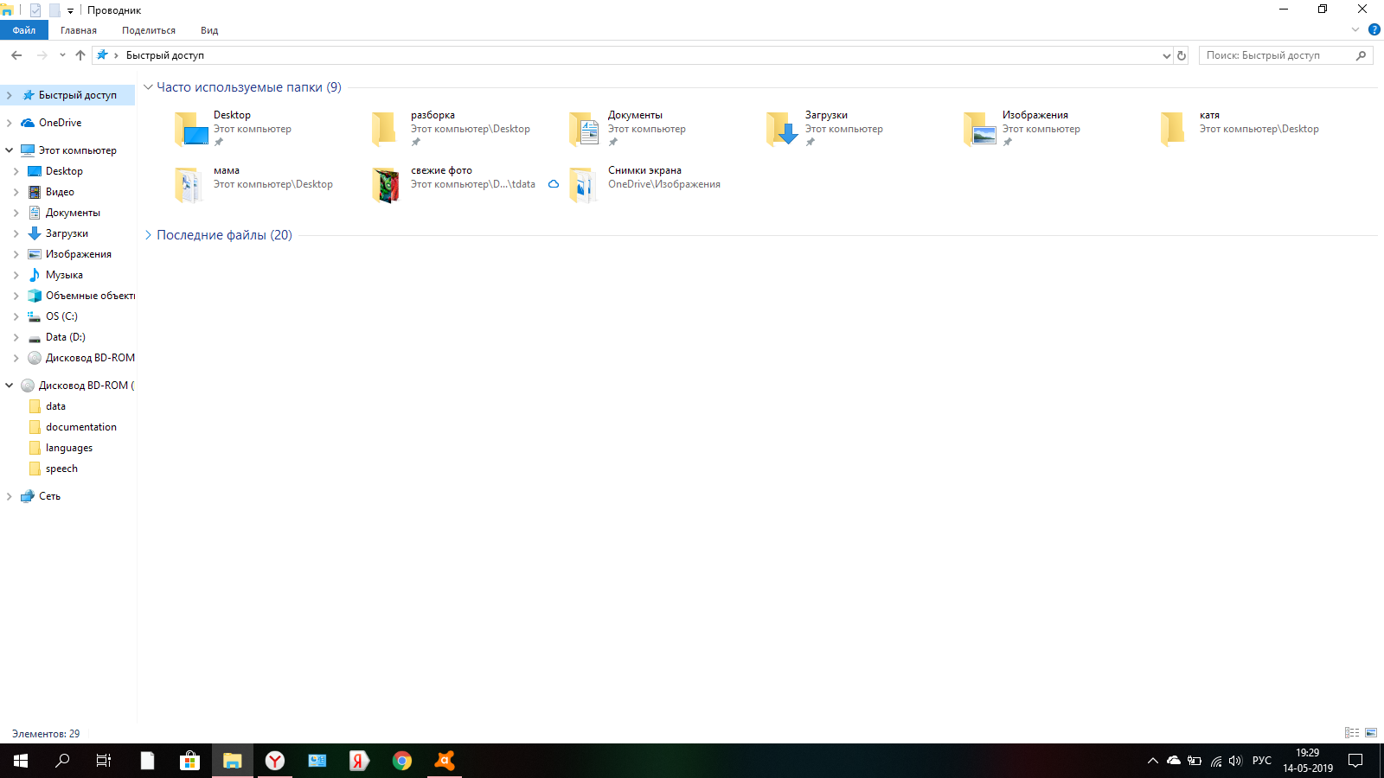Click the search magnifier icon
1384x778 pixels.
point(1362,55)
